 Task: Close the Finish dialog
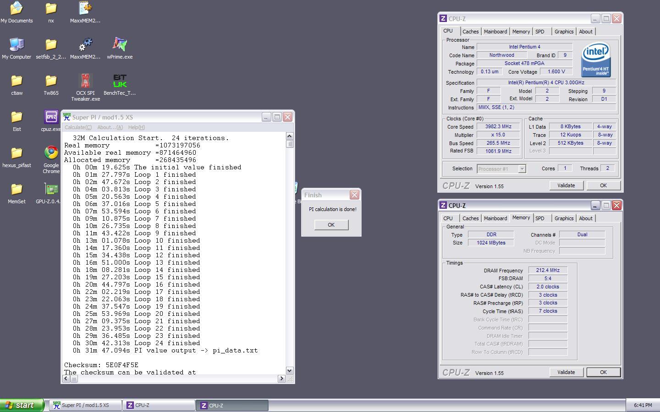tap(354, 195)
